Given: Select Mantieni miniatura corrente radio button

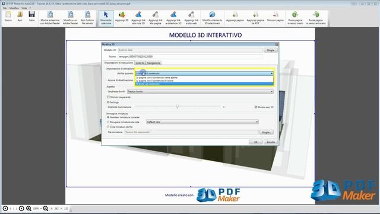Looking at the screenshot, I should point(108,117).
